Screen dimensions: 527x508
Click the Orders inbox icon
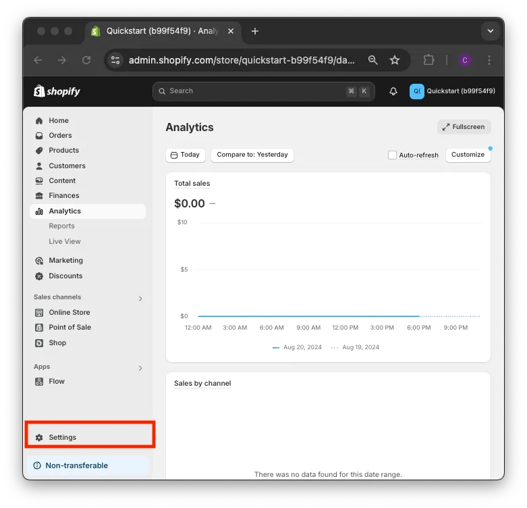tap(39, 135)
